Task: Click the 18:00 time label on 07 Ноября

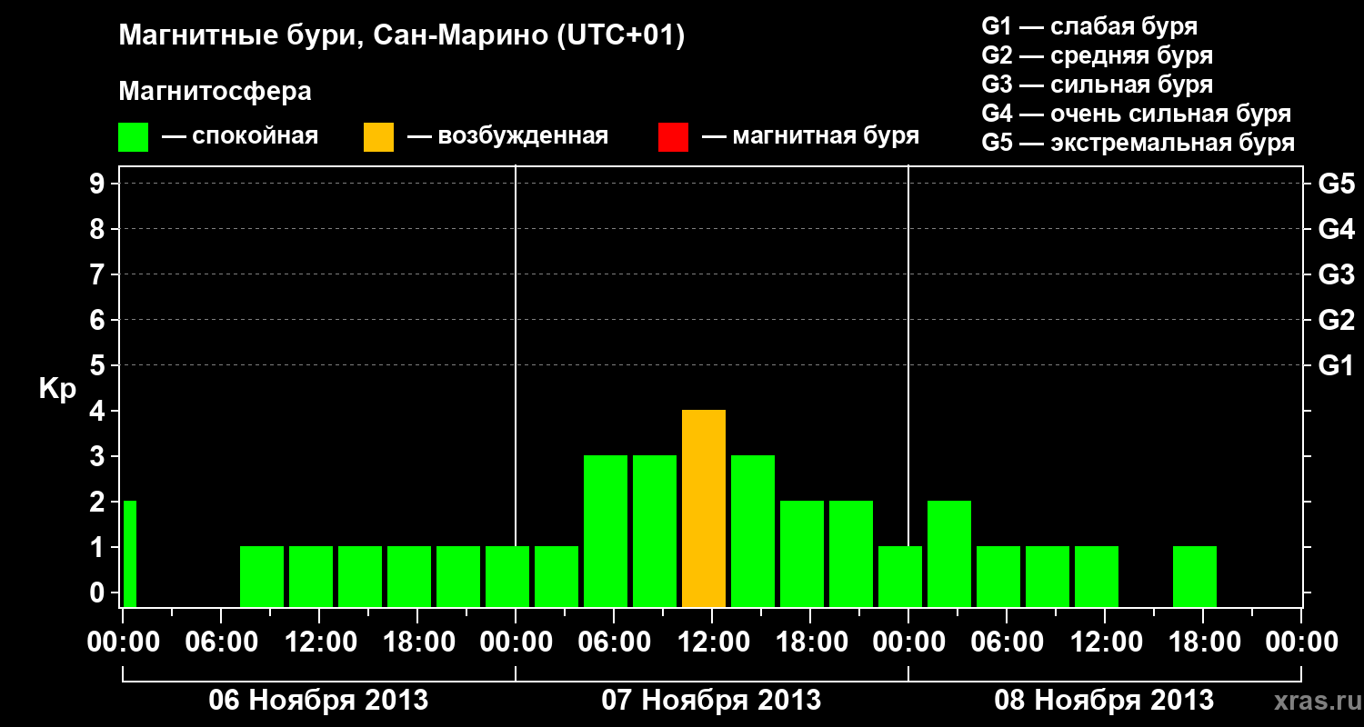Action: 810,642
